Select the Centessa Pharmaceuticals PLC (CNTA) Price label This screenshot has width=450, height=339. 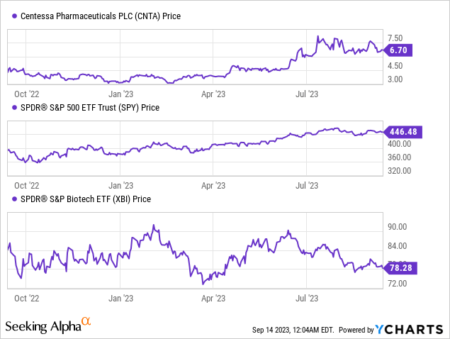(x=96, y=16)
